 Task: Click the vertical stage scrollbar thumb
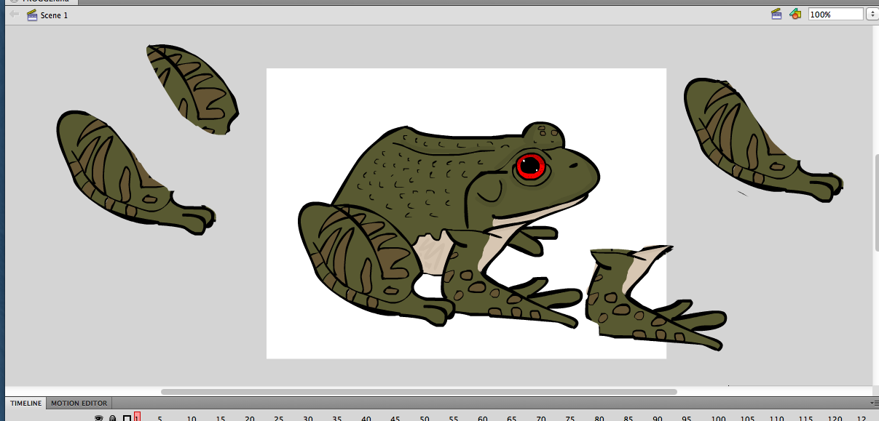point(876,204)
